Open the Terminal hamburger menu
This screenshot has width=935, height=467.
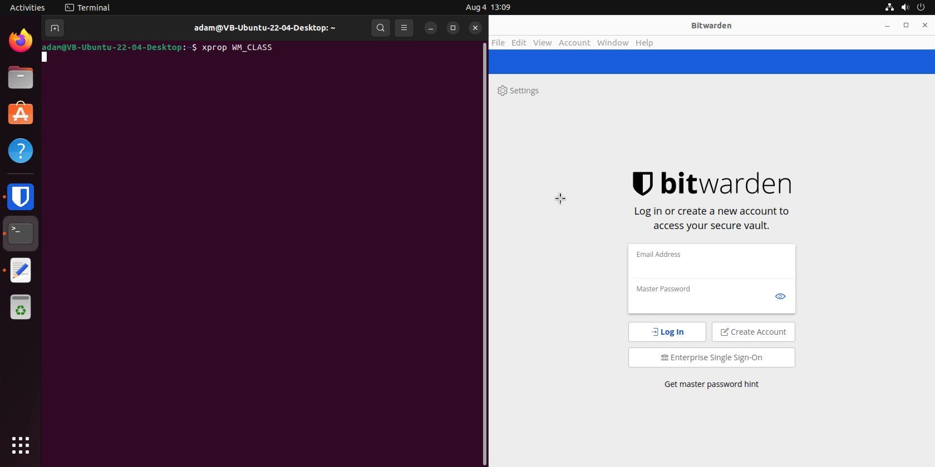pyautogui.click(x=404, y=28)
